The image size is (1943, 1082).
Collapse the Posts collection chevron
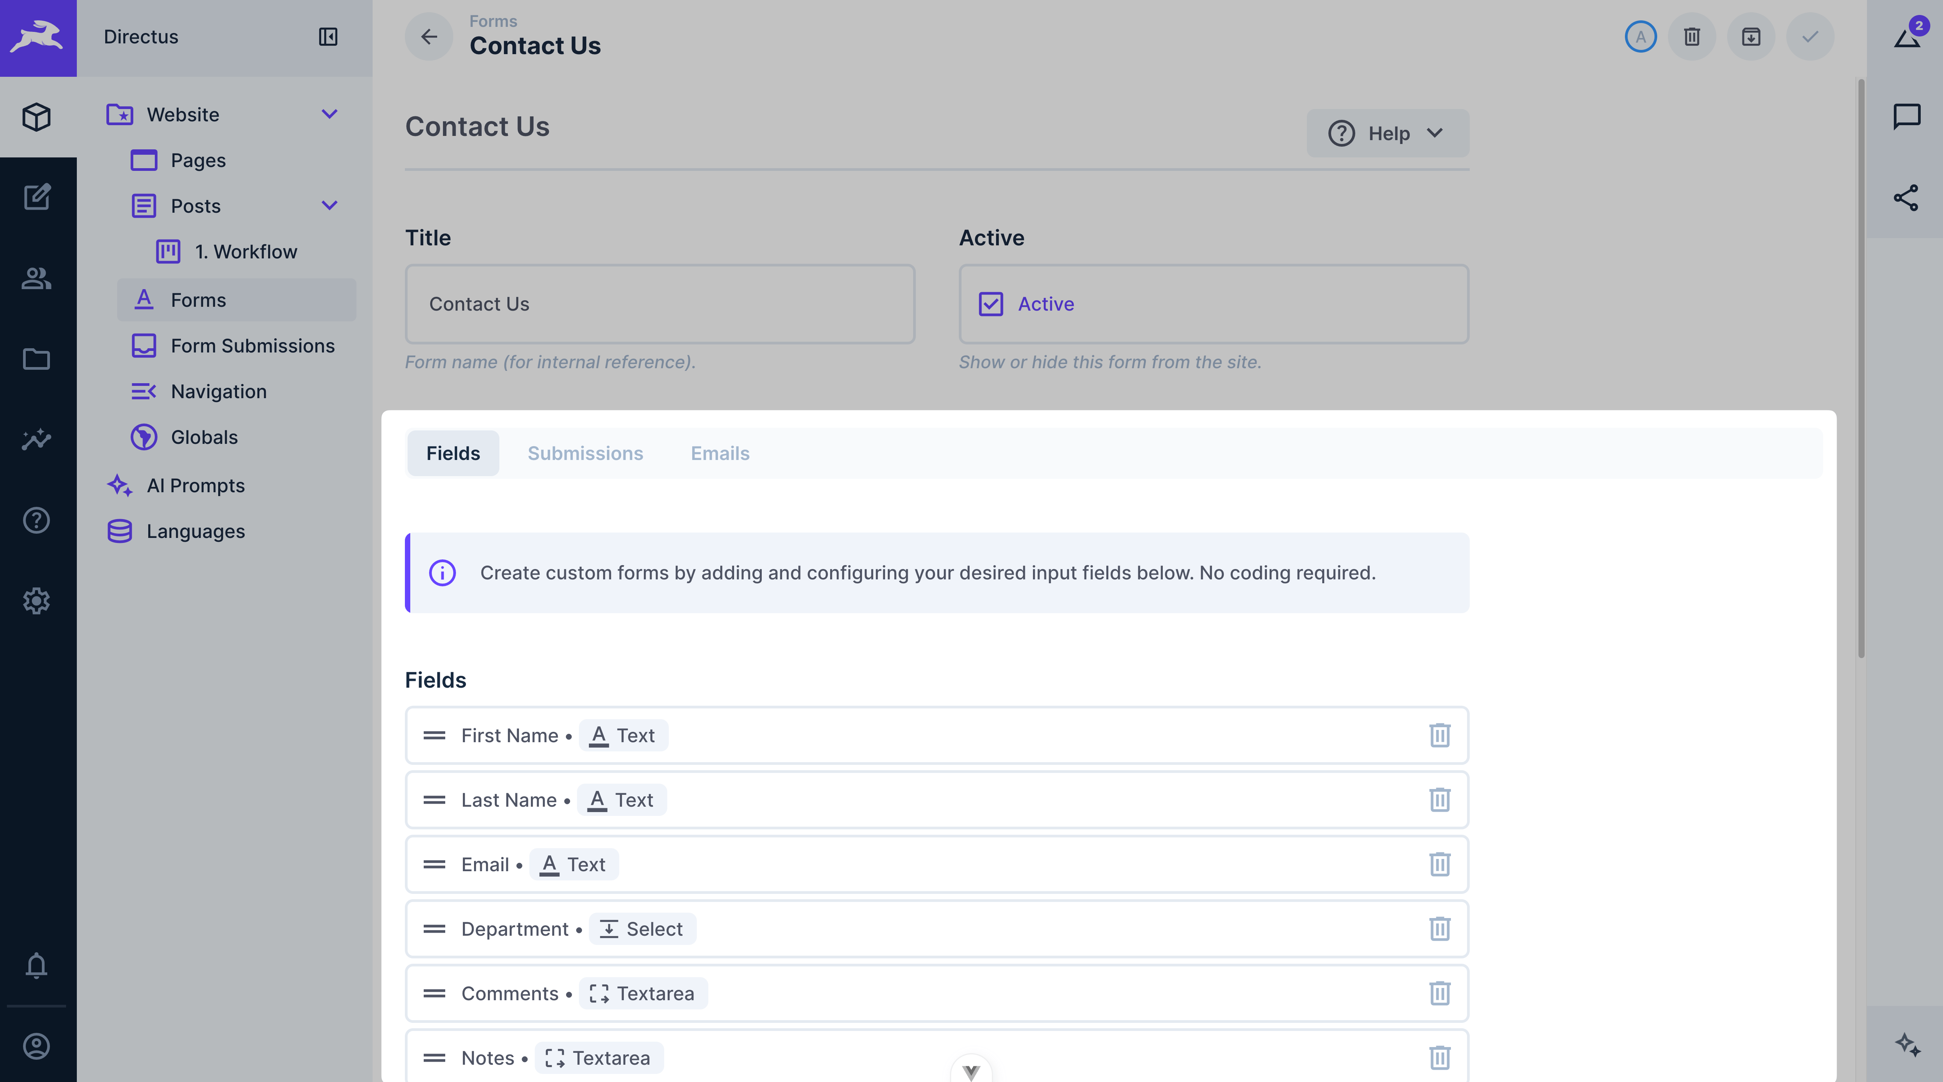tap(330, 206)
